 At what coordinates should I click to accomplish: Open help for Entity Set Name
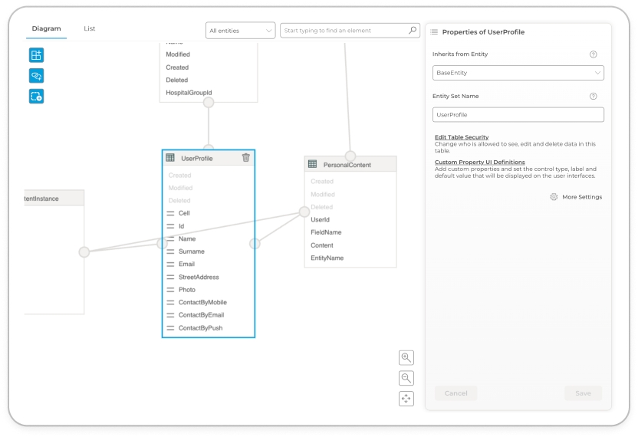point(593,97)
